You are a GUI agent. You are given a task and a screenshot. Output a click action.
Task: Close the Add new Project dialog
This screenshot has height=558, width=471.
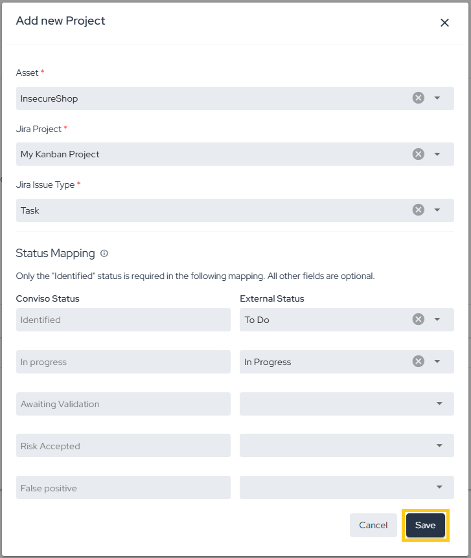[x=444, y=23]
